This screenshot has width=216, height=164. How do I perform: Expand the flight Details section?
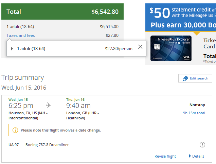[x=197, y=156]
